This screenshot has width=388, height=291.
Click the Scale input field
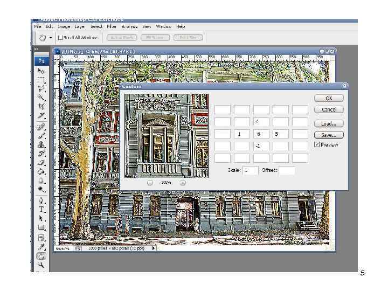click(x=251, y=170)
